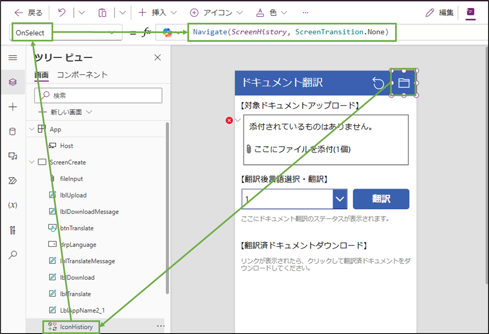Click the canvas vertical scrollbar on right
Viewport: 489px width, 334px height.
pyautogui.click(x=487, y=165)
